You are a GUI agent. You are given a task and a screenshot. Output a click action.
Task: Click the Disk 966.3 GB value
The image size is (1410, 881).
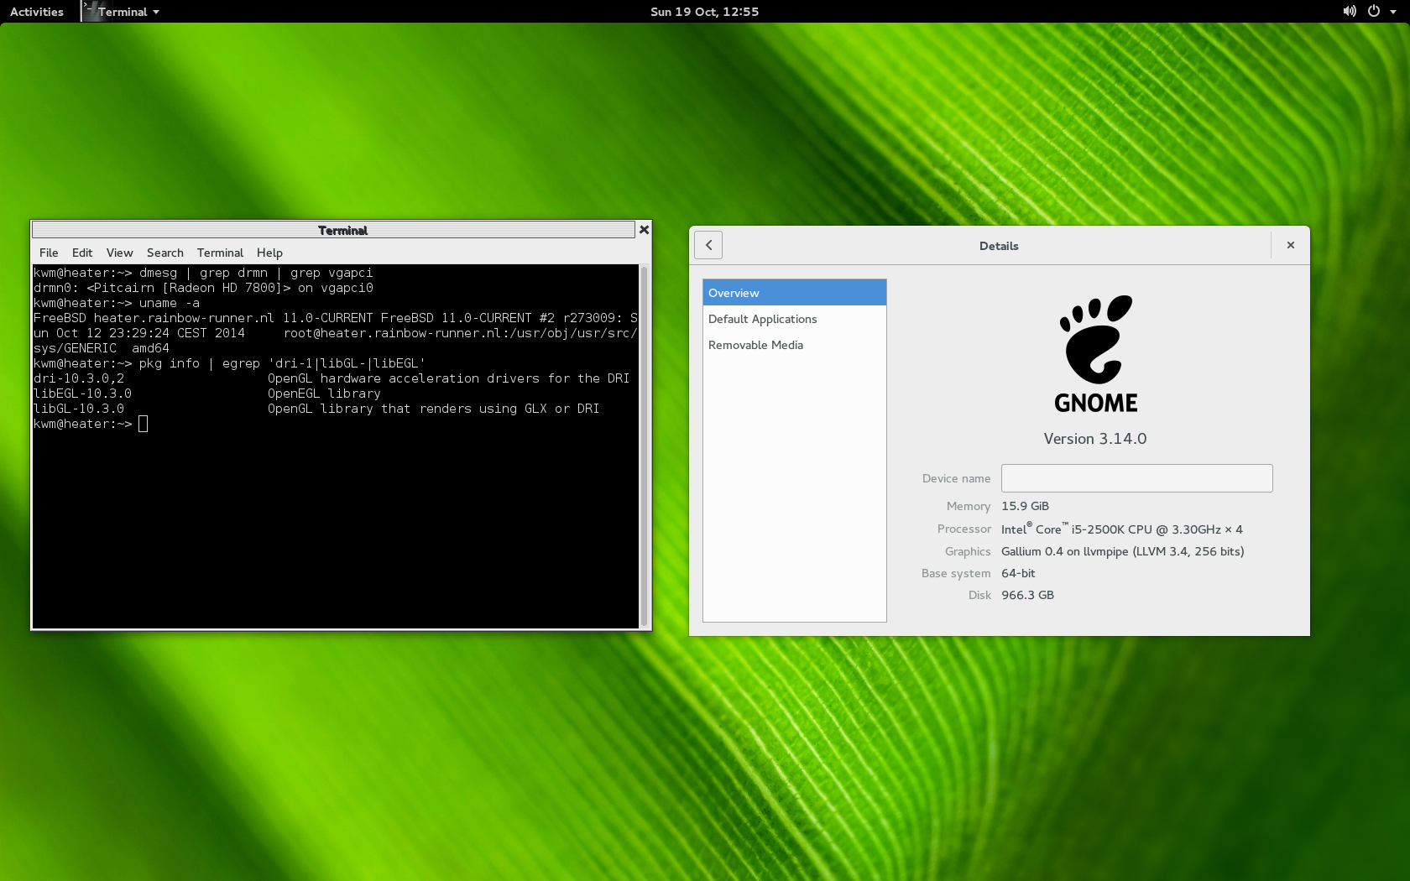click(1027, 595)
